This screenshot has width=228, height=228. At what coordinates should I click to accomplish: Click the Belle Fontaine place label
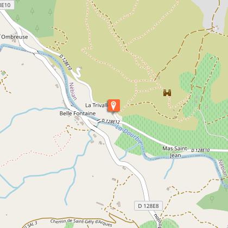(78, 113)
